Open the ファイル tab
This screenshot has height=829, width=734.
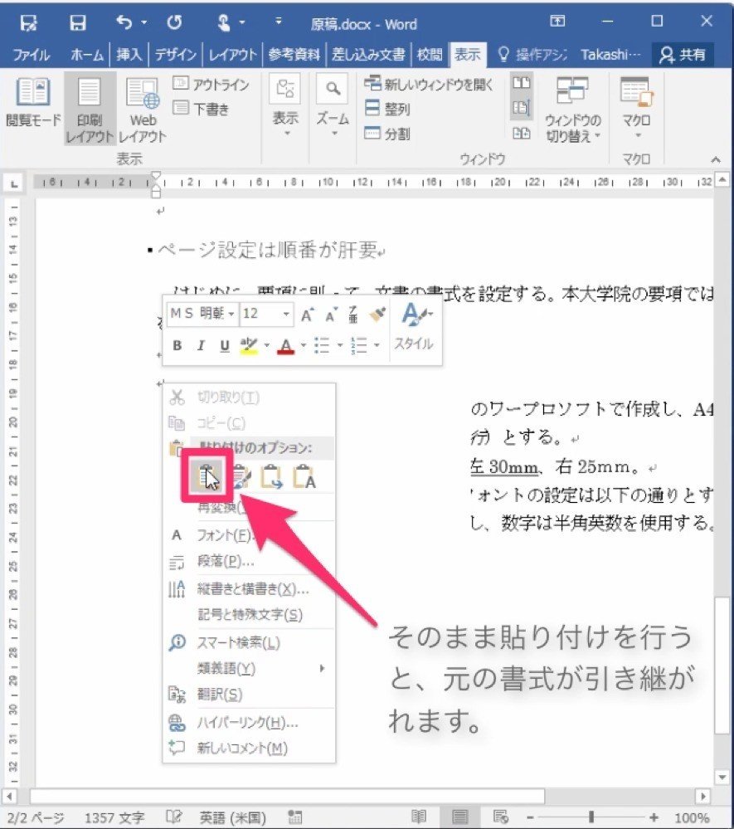click(32, 55)
